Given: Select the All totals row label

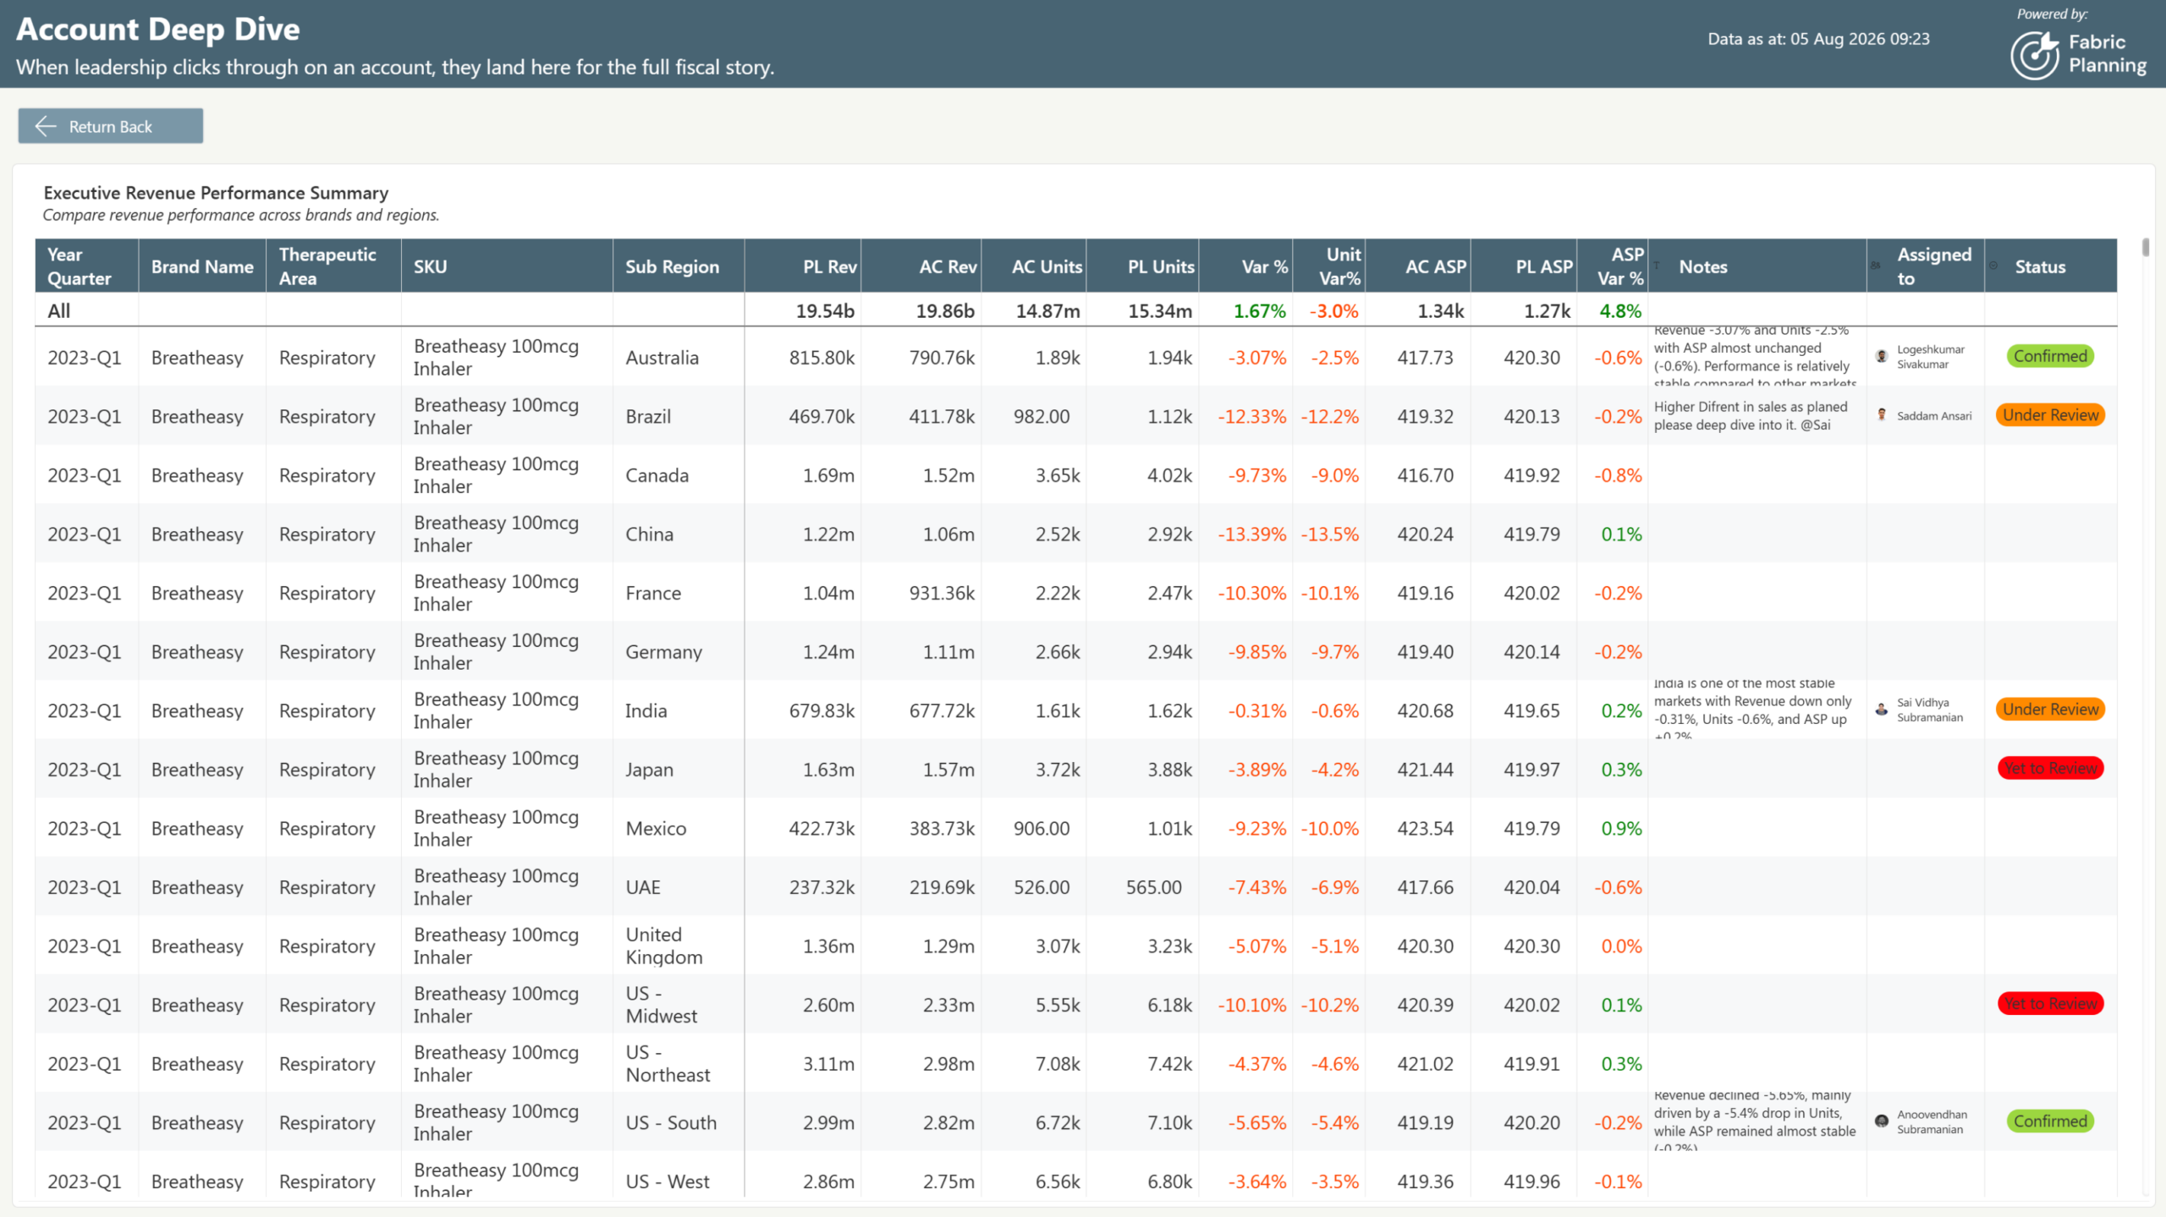Looking at the screenshot, I should point(59,310).
